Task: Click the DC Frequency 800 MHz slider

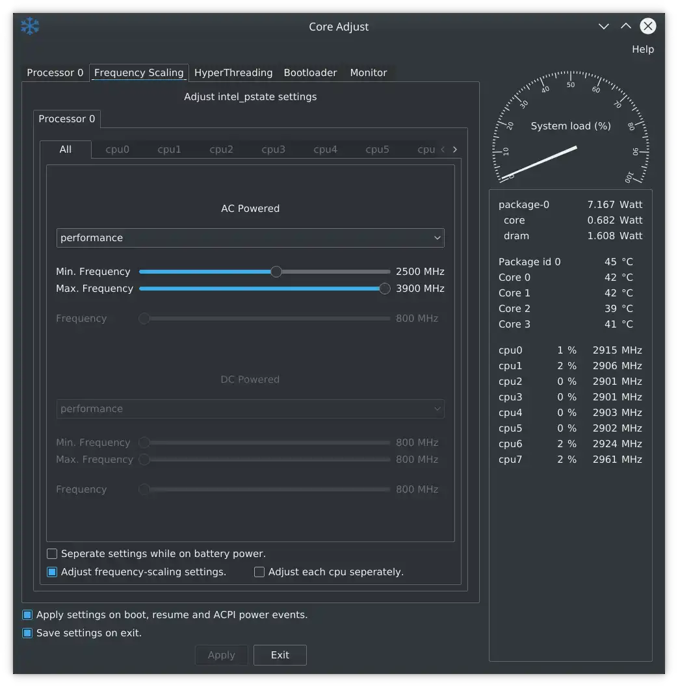Action: click(x=265, y=489)
